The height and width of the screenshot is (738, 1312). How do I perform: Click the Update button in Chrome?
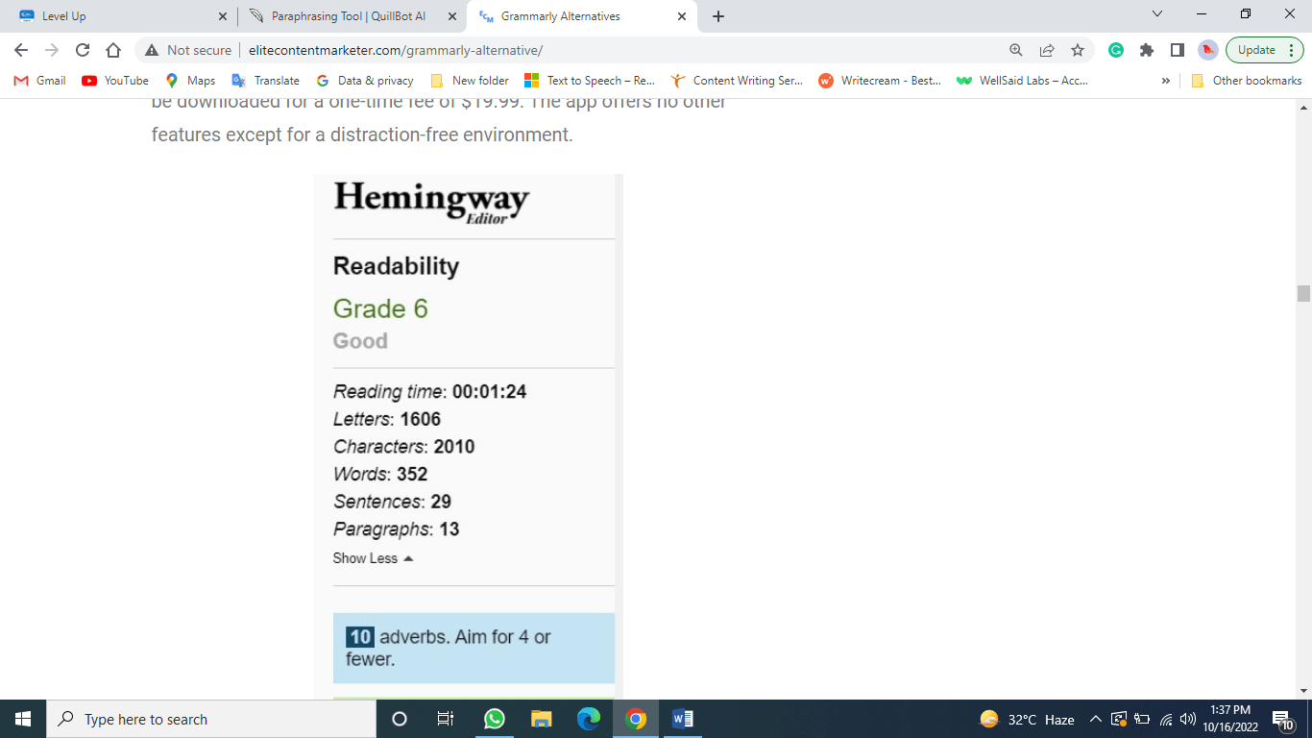1264,50
